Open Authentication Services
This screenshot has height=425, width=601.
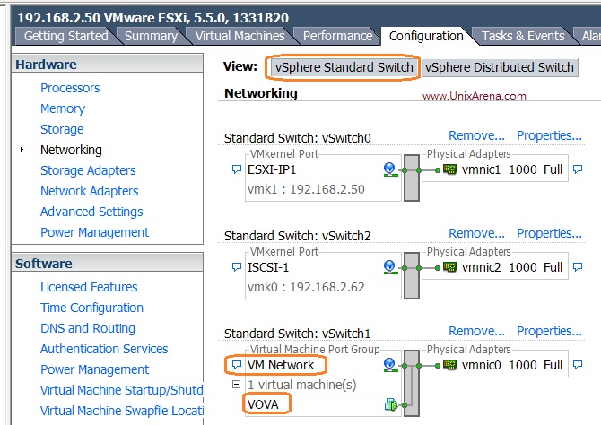tap(104, 349)
